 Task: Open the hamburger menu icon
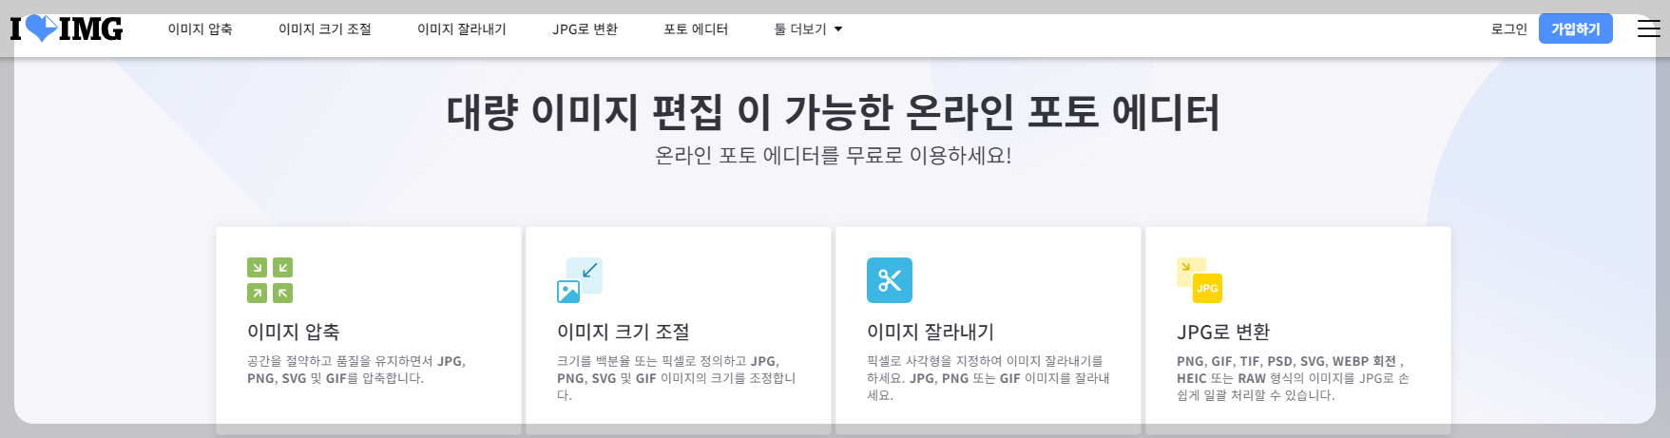click(x=1649, y=29)
